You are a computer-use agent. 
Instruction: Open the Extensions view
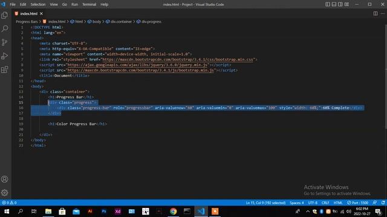click(x=4, y=69)
